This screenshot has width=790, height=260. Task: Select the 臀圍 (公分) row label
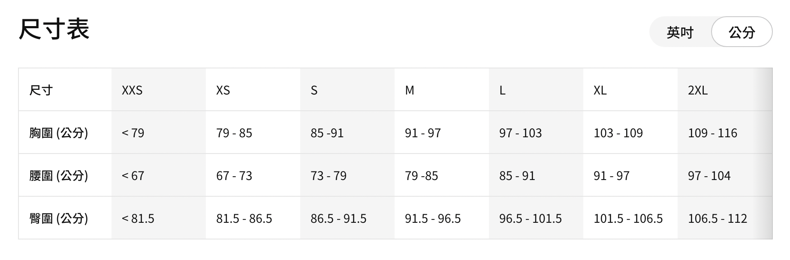pyautogui.click(x=59, y=219)
